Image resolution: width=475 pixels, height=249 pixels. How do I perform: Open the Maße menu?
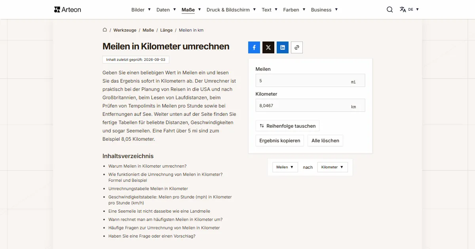191,9
